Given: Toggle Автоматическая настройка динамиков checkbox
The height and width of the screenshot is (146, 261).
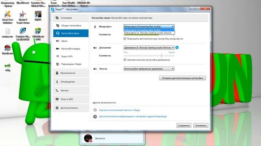Looking at the screenshot, I should point(125,60).
